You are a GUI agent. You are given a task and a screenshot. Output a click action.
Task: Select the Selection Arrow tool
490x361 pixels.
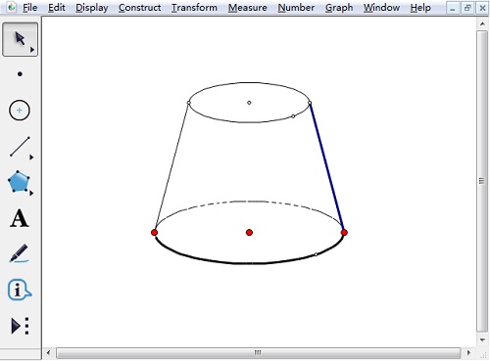pos(20,39)
